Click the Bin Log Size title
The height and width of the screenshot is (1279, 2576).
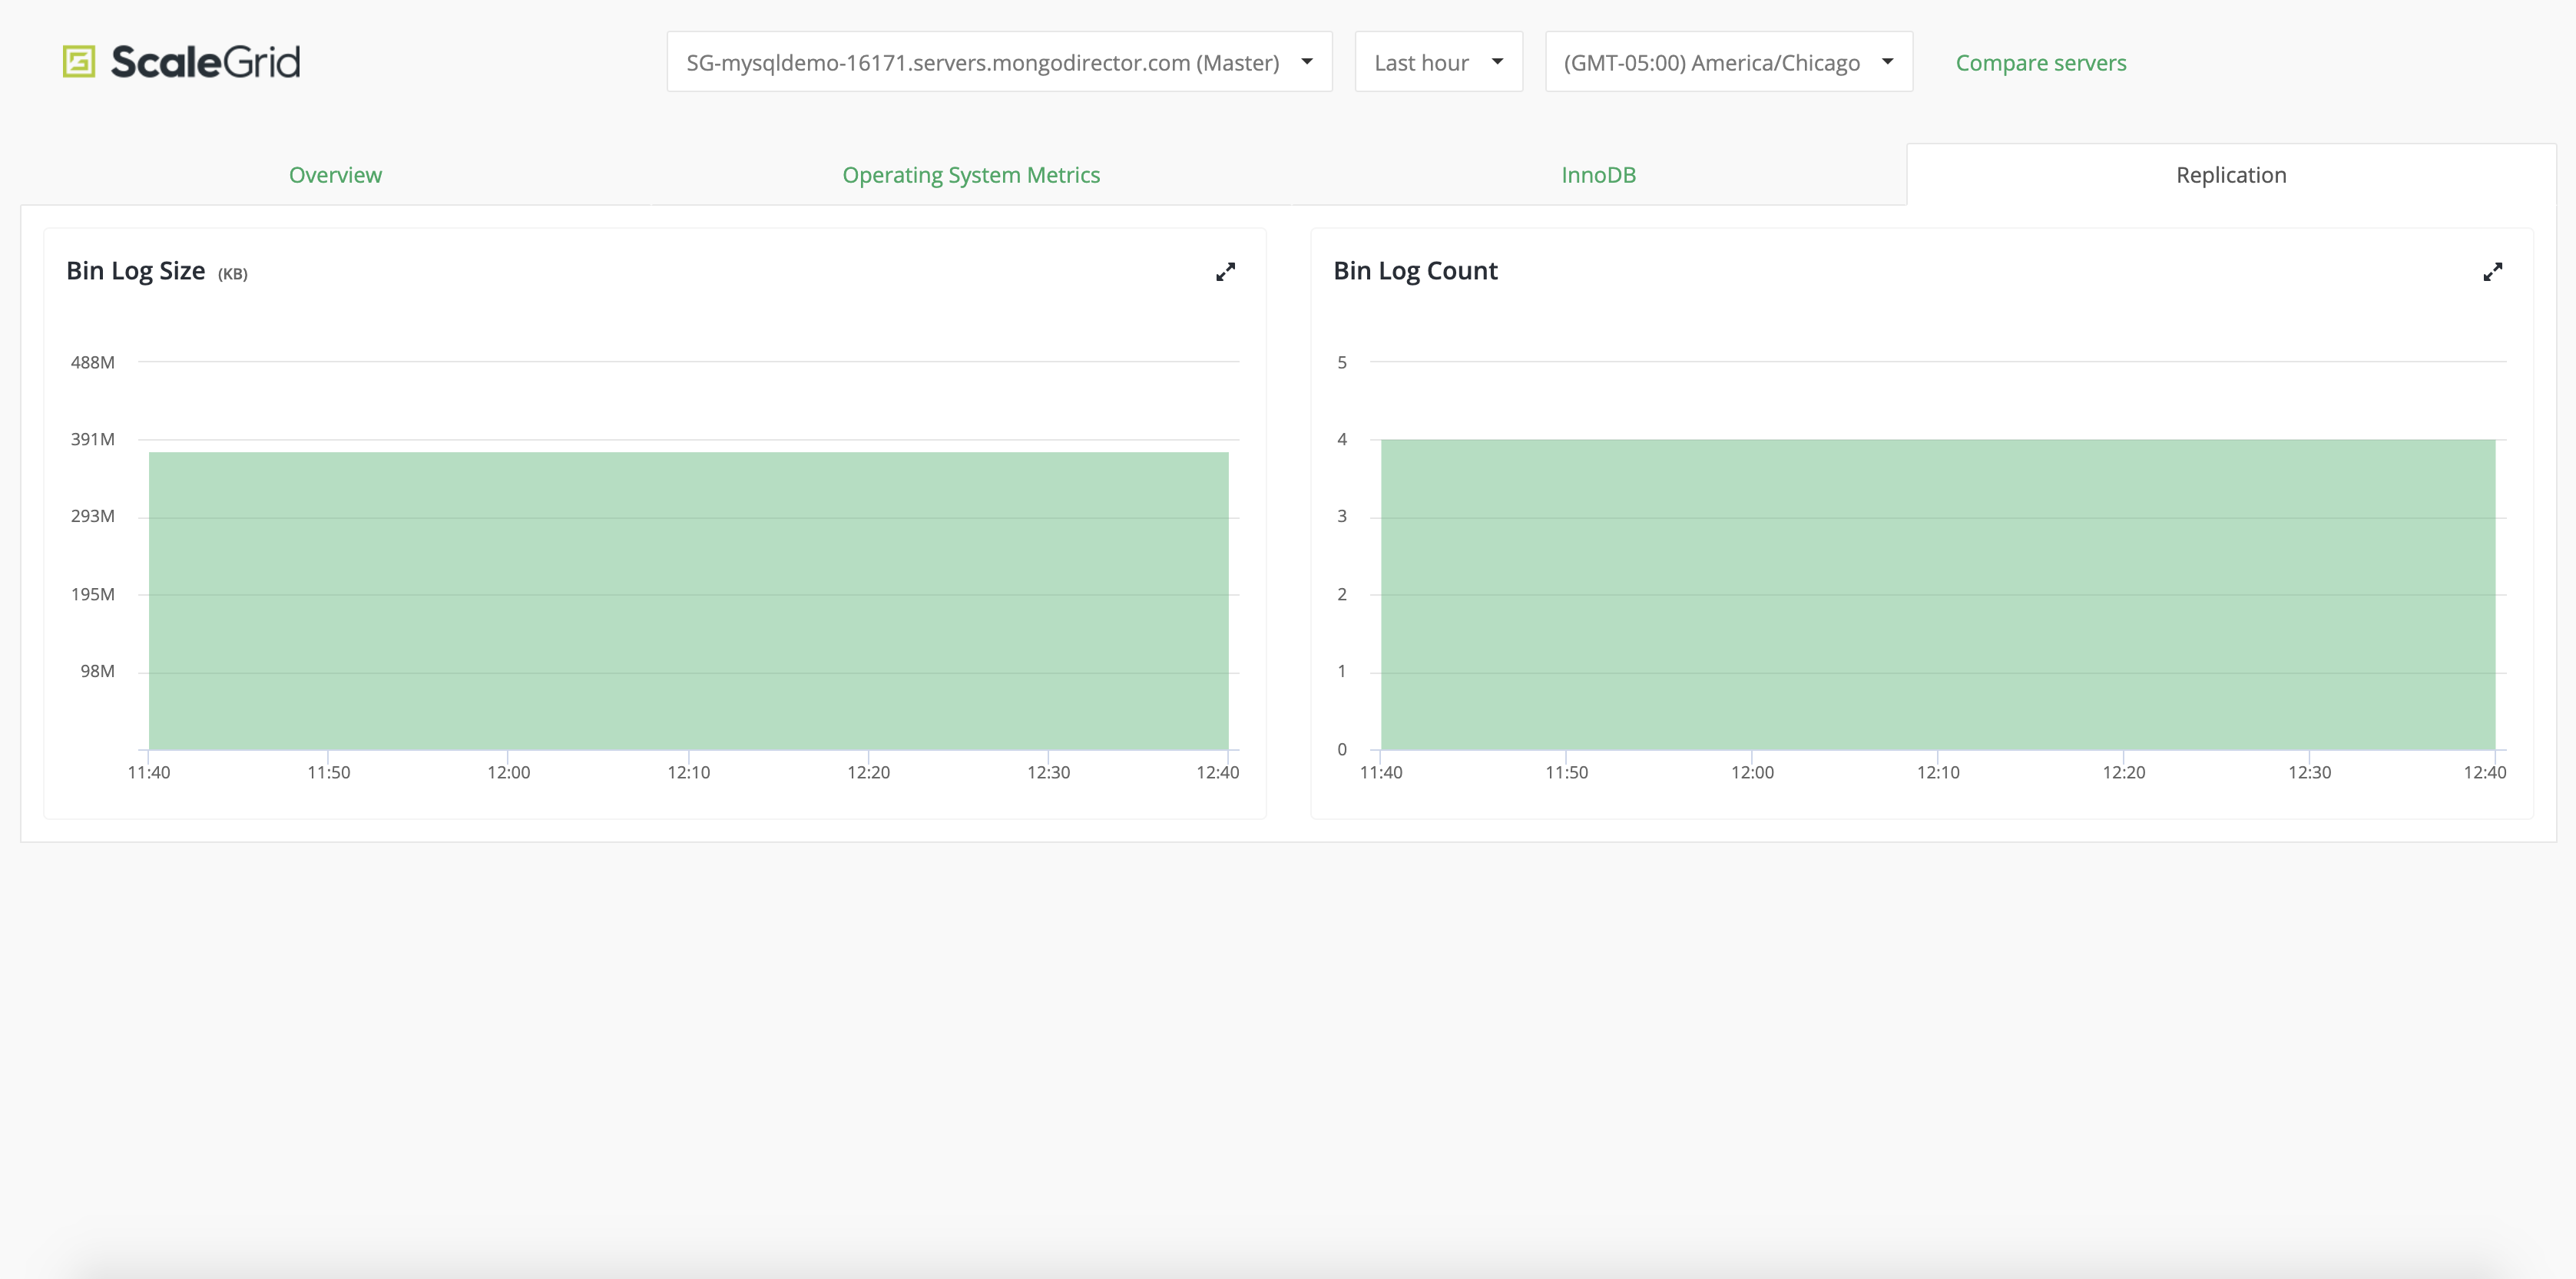pyautogui.click(x=136, y=271)
